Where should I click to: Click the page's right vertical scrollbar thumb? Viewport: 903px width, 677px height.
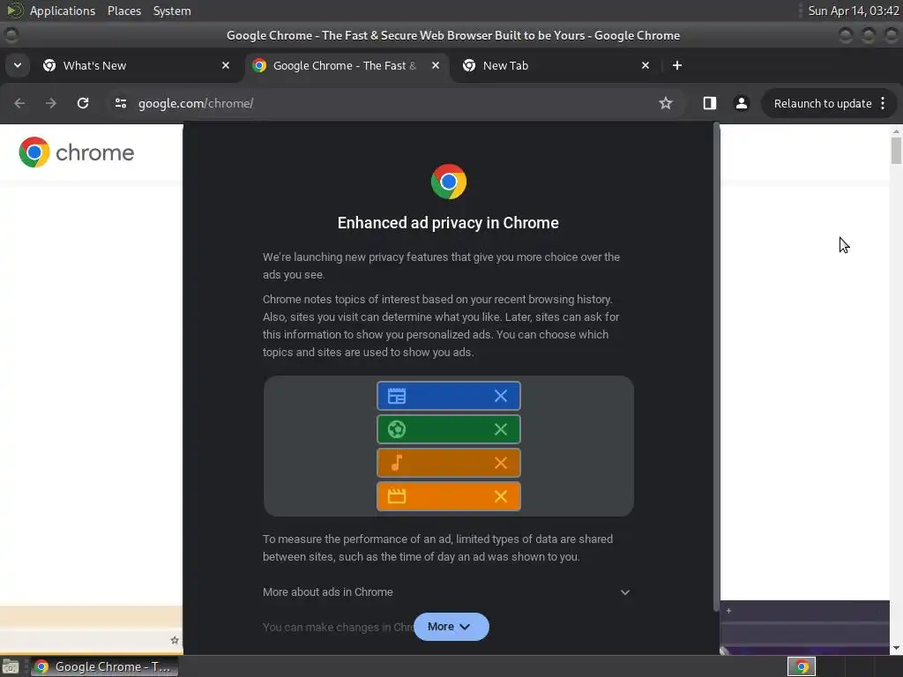coord(896,150)
